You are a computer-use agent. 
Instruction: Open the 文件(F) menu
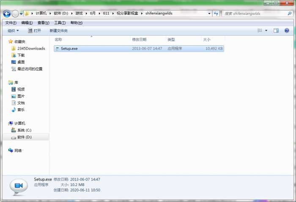coord(11,23)
